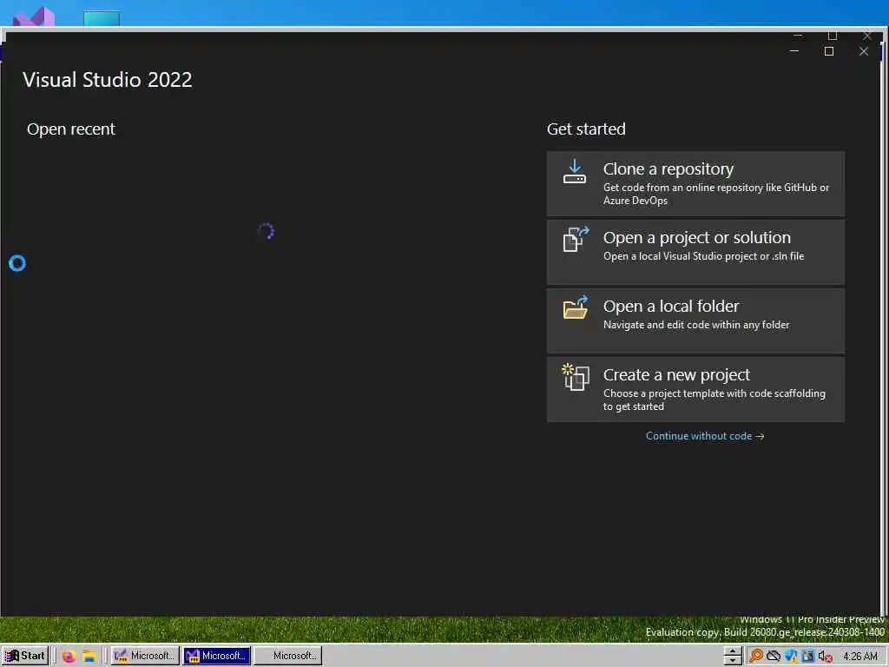The image size is (889, 667).
Task: Click the yellow Open a local folder icon
Action: (576, 307)
